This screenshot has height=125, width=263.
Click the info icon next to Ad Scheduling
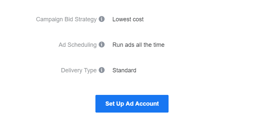tap(102, 45)
